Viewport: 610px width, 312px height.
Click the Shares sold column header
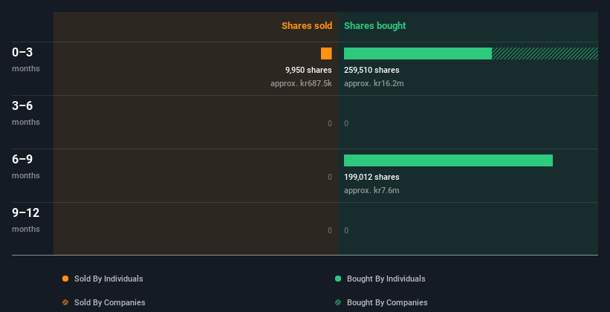(307, 26)
